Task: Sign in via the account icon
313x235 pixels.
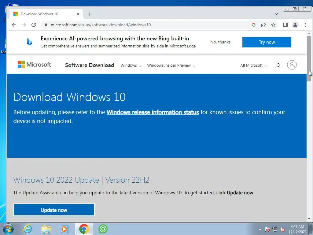Action: click(292, 65)
